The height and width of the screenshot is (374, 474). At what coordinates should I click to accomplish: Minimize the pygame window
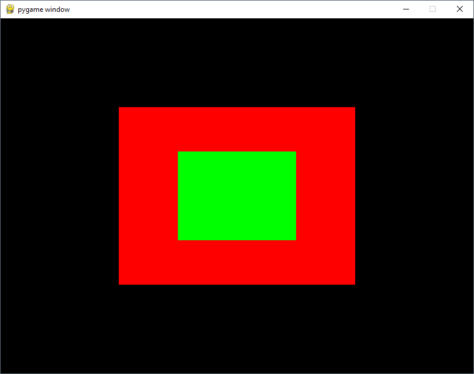click(406, 9)
